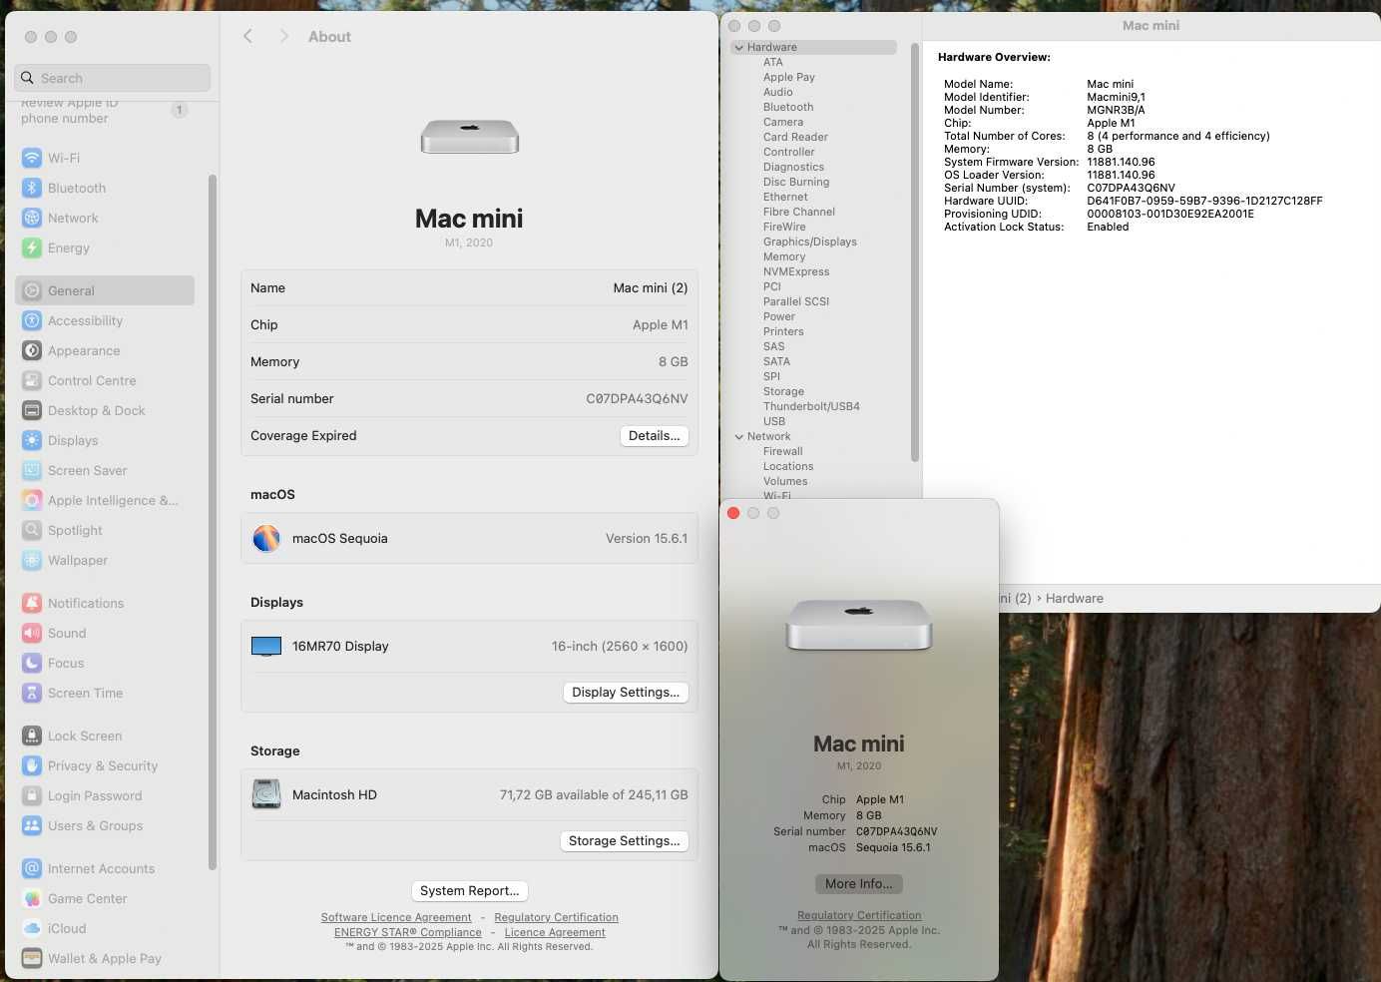Select Power in System Information sidebar

click(x=779, y=316)
